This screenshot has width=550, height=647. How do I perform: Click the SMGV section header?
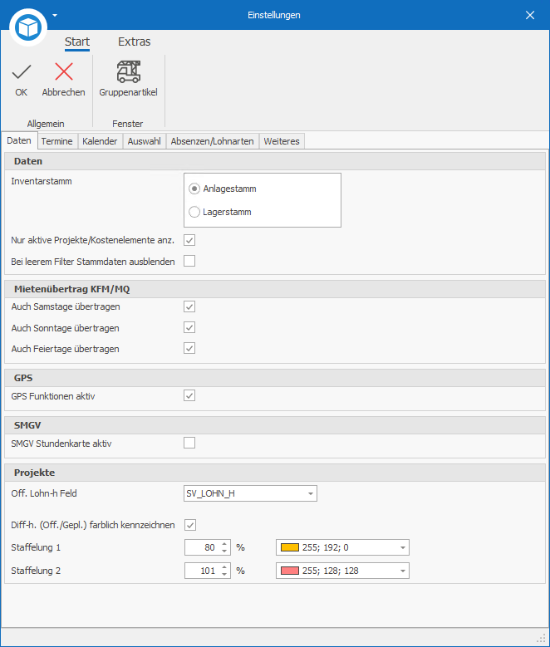tap(275, 425)
